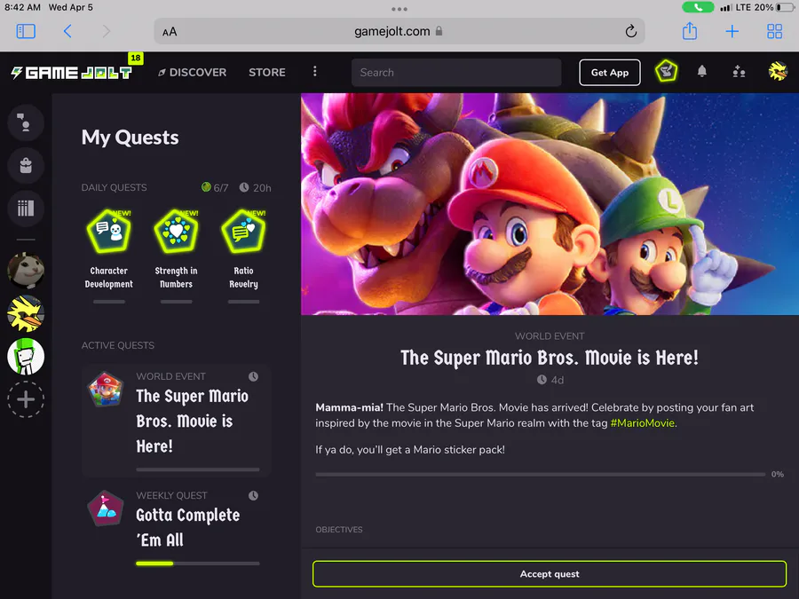799x599 pixels.
Task: Click the DAILY QUESTS label
Action: [x=115, y=187]
